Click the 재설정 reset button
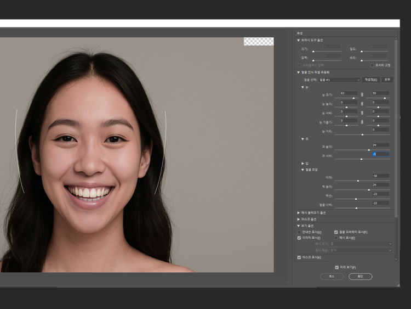Image resolution: width=411 pixels, height=309 pixels. coord(371,80)
